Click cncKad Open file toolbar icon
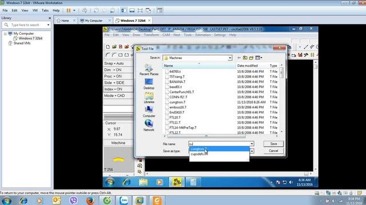The image size is (366, 205). point(114,47)
